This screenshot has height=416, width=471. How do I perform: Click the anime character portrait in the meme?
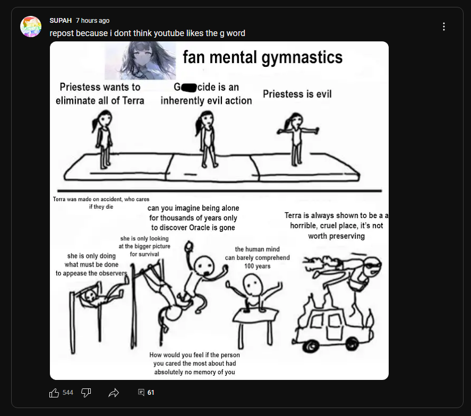[140, 60]
